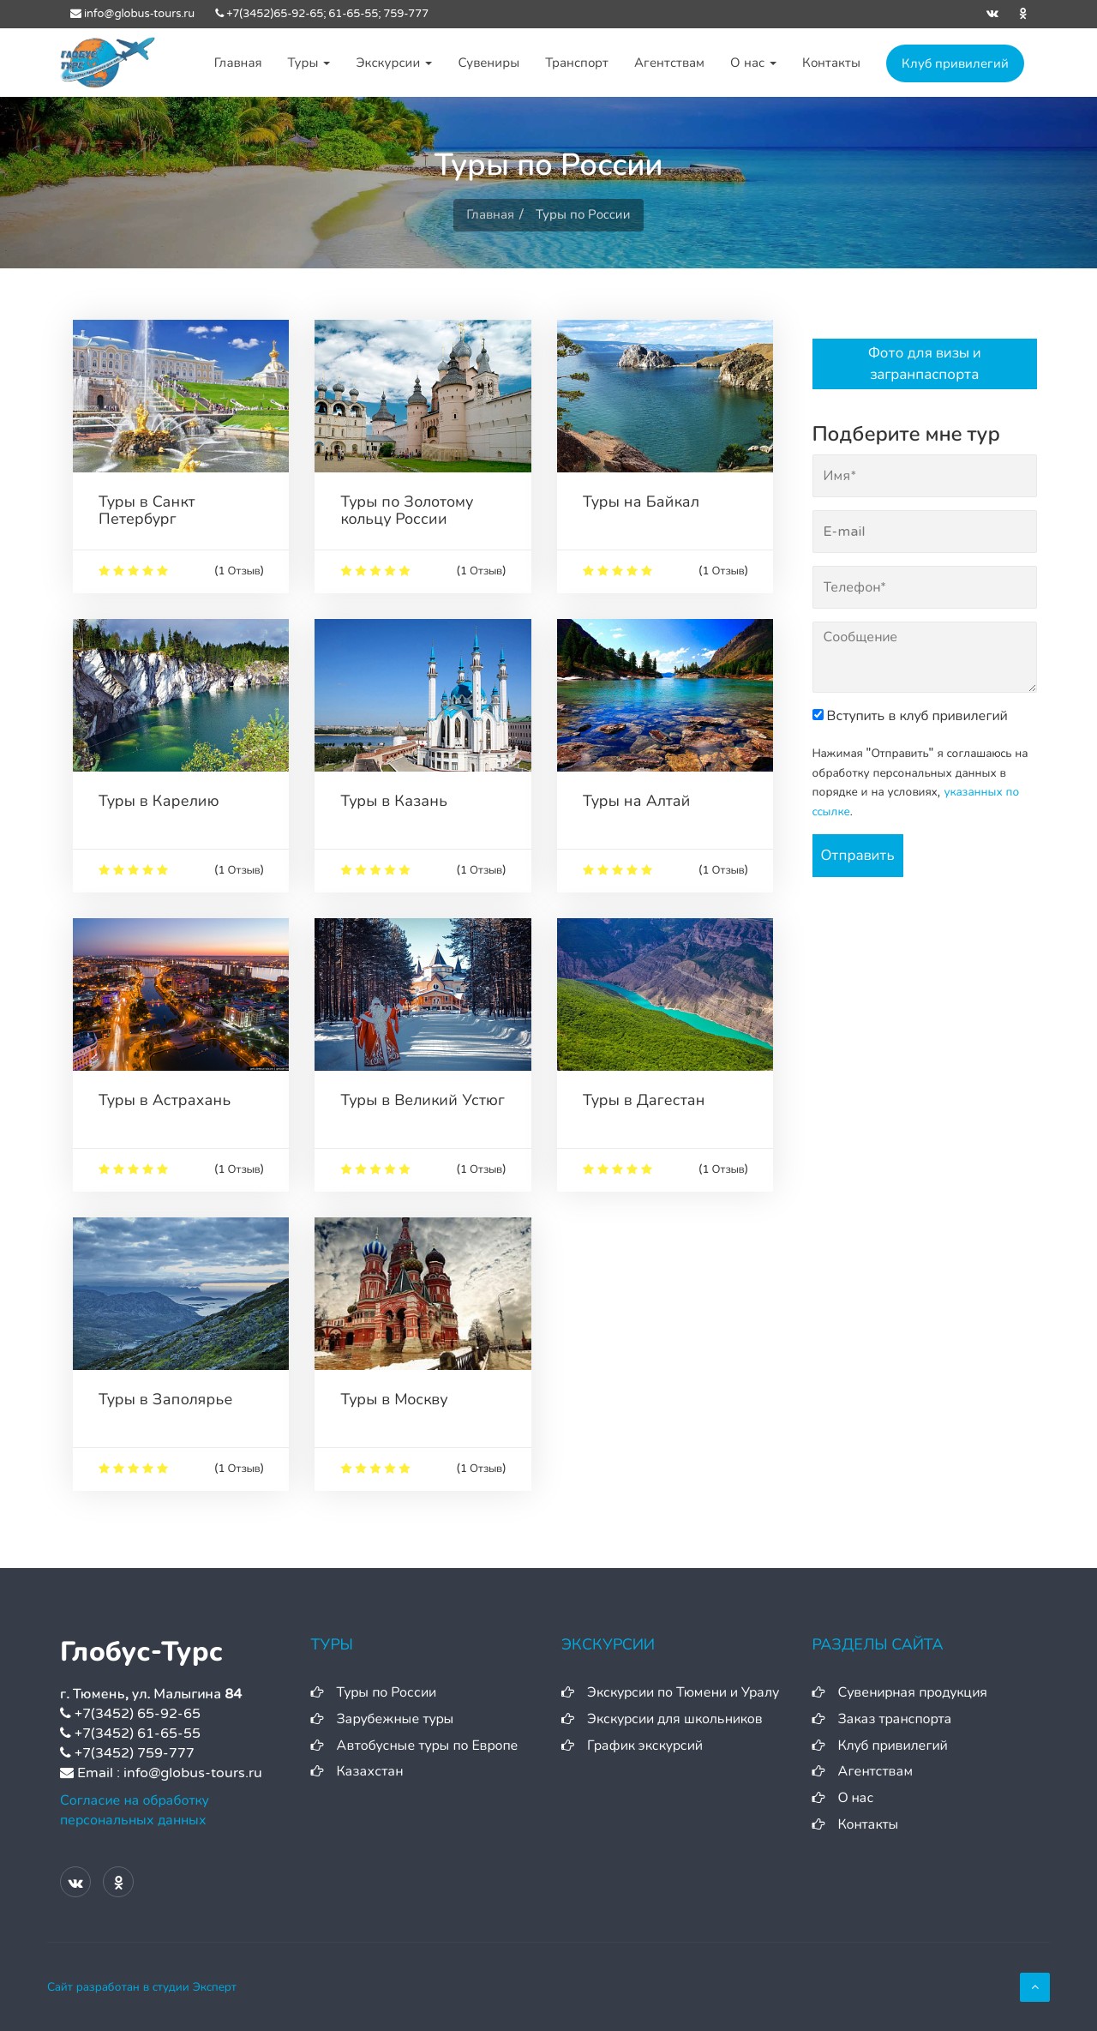Viewport: 1097px width, 2031px height.
Task: Open the Зарубежные туры footer link
Action: click(394, 1718)
